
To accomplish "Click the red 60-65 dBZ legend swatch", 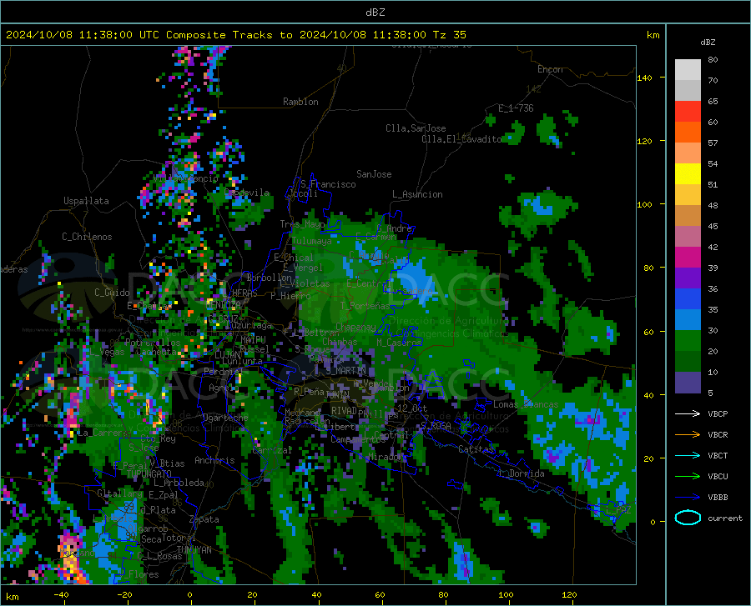I will 688,112.
